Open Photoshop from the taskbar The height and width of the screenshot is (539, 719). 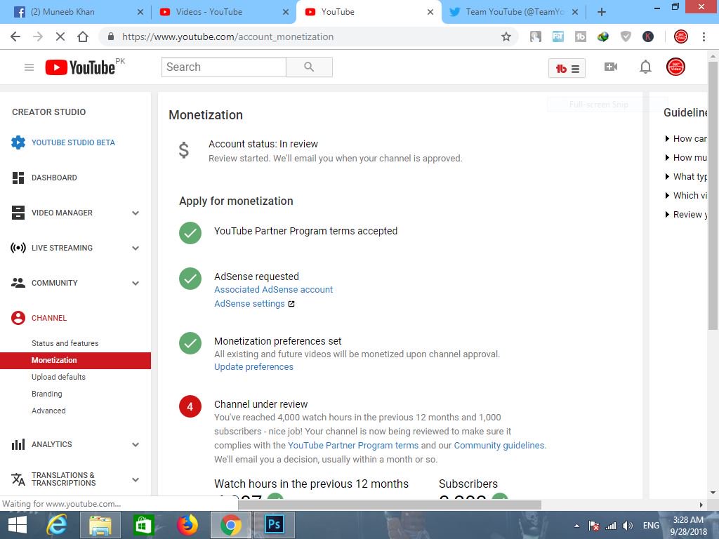(275, 525)
